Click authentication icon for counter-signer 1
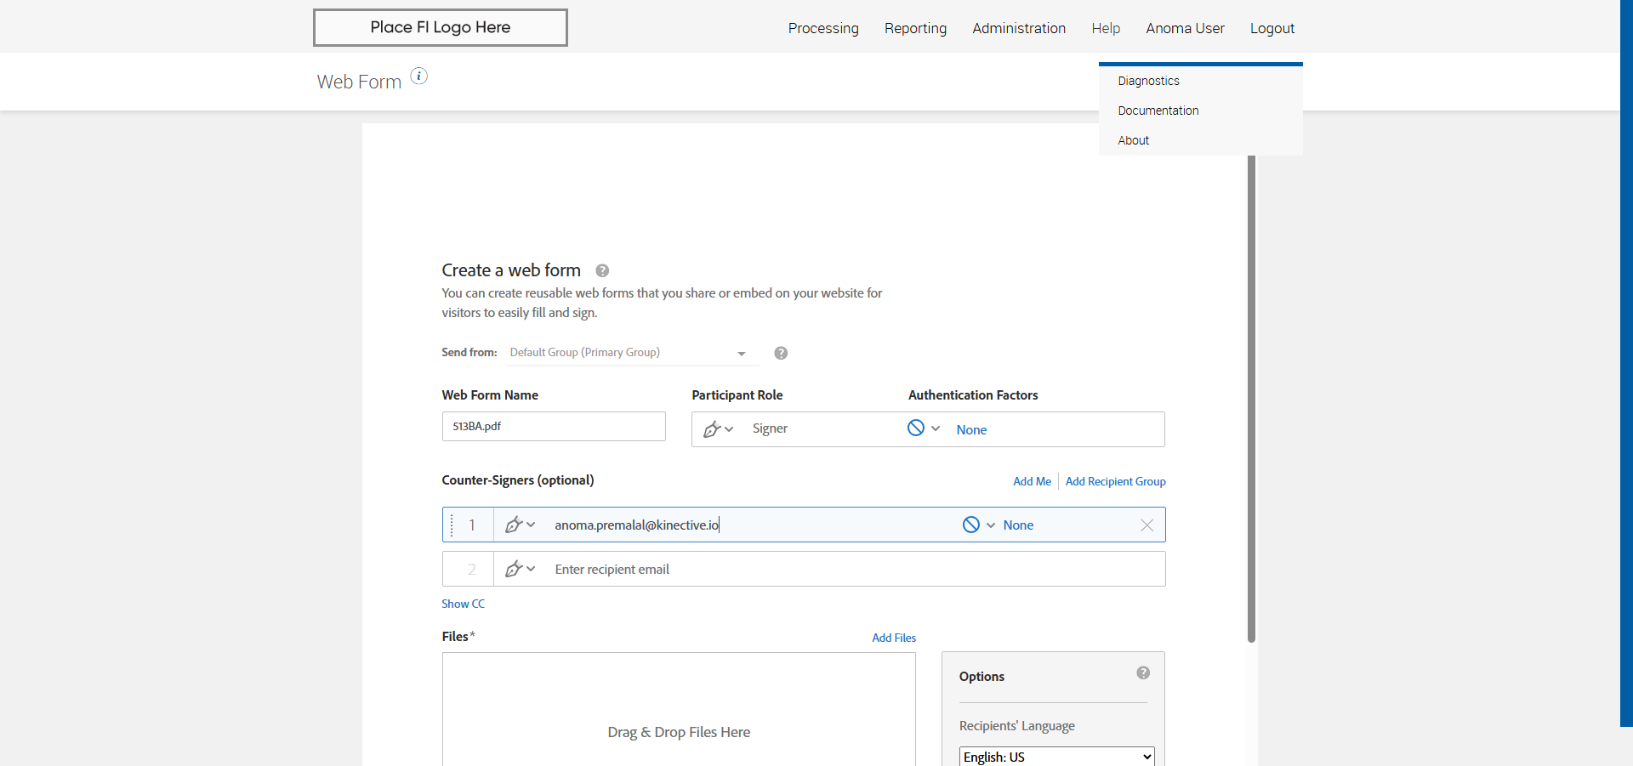This screenshot has height=766, width=1633. pyautogui.click(x=971, y=525)
